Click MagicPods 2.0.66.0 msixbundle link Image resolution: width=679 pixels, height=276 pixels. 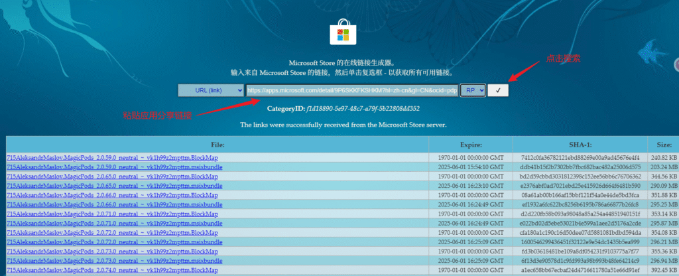115,204
